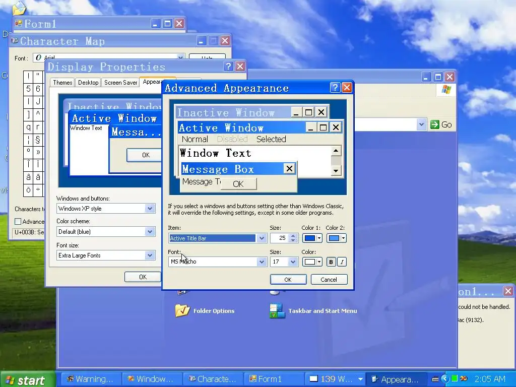The width and height of the screenshot is (516, 387).
Task: Open the Font size dropdown in Display Properties
Action: coord(150,255)
